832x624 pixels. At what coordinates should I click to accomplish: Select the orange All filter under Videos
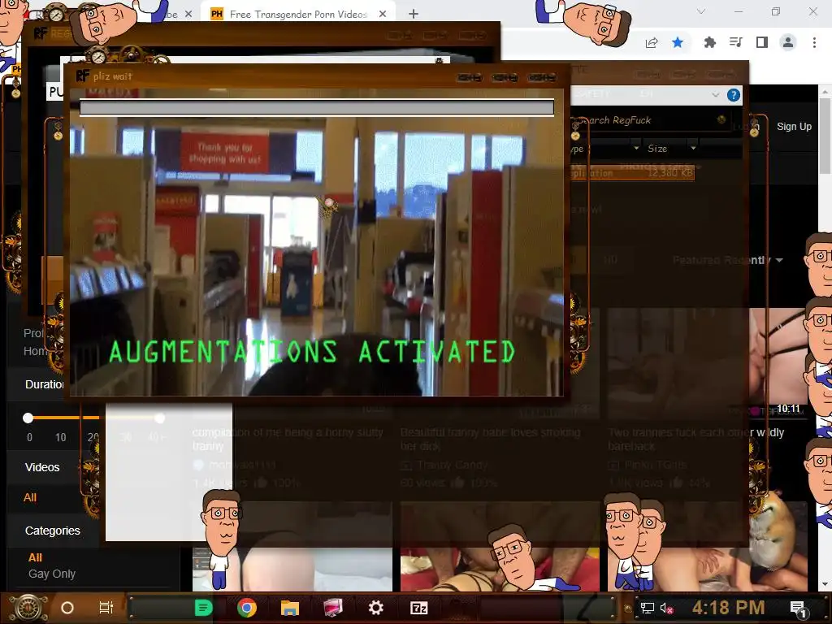point(30,498)
